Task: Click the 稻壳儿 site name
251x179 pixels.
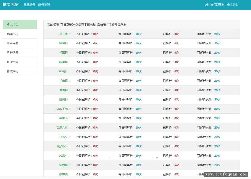Action: click(64, 118)
